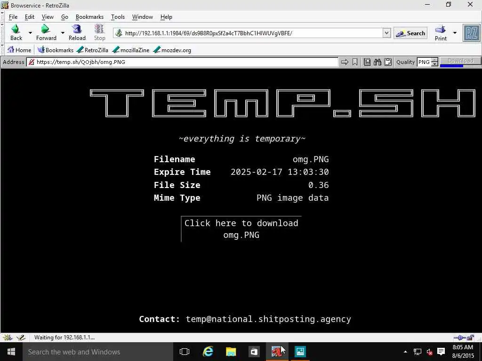Open the Windows Start menu
This screenshot has height=361, width=482.
11,352
